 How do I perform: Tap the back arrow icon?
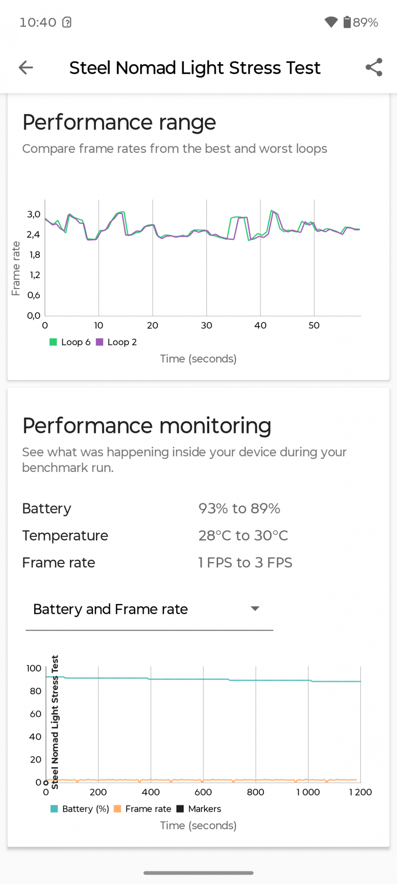coord(26,68)
